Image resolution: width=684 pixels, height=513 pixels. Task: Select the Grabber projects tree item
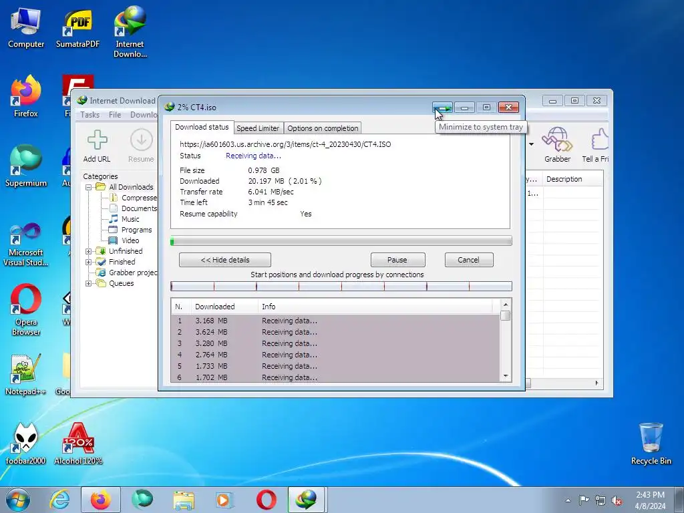coord(127,273)
